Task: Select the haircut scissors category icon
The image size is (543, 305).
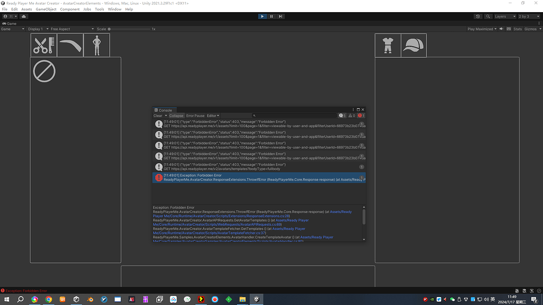Action: click(43, 45)
